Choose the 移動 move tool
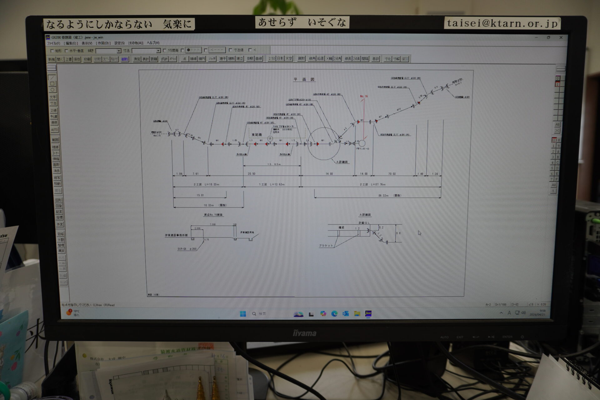Screen dimensions: 600x400 pyautogui.click(x=57, y=184)
